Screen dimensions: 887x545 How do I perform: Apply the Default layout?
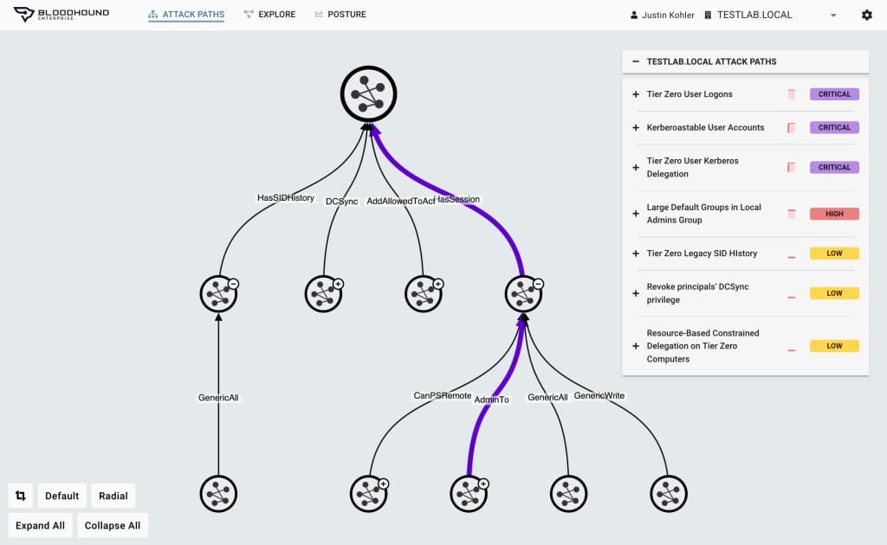(62, 496)
